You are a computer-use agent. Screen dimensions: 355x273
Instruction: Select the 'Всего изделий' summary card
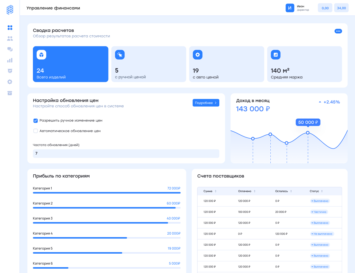pyautogui.click(x=70, y=64)
